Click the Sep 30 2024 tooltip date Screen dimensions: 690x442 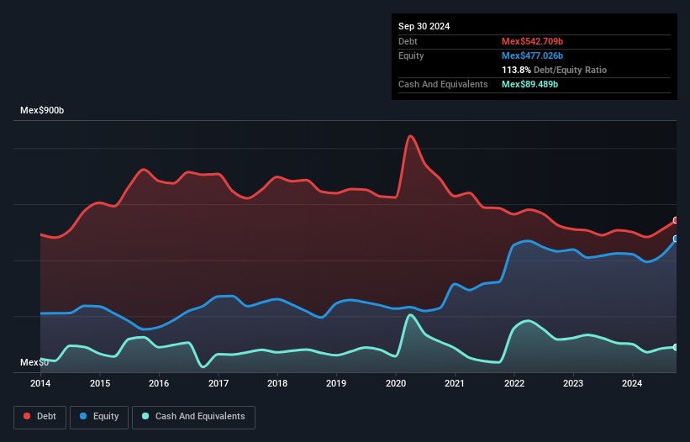click(x=424, y=26)
